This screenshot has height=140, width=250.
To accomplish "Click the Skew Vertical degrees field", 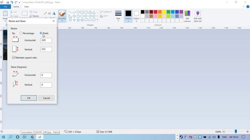I will pos(46,85).
